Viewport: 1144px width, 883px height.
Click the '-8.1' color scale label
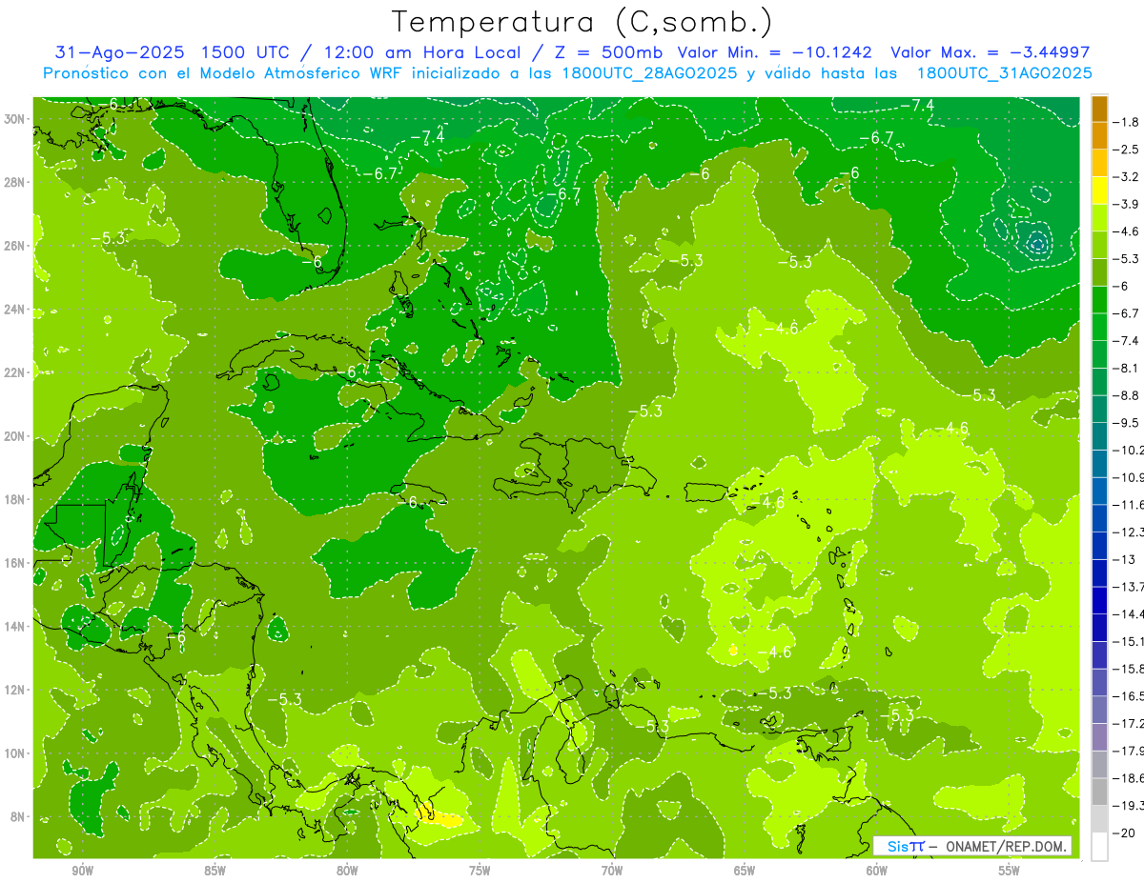point(1128,368)
